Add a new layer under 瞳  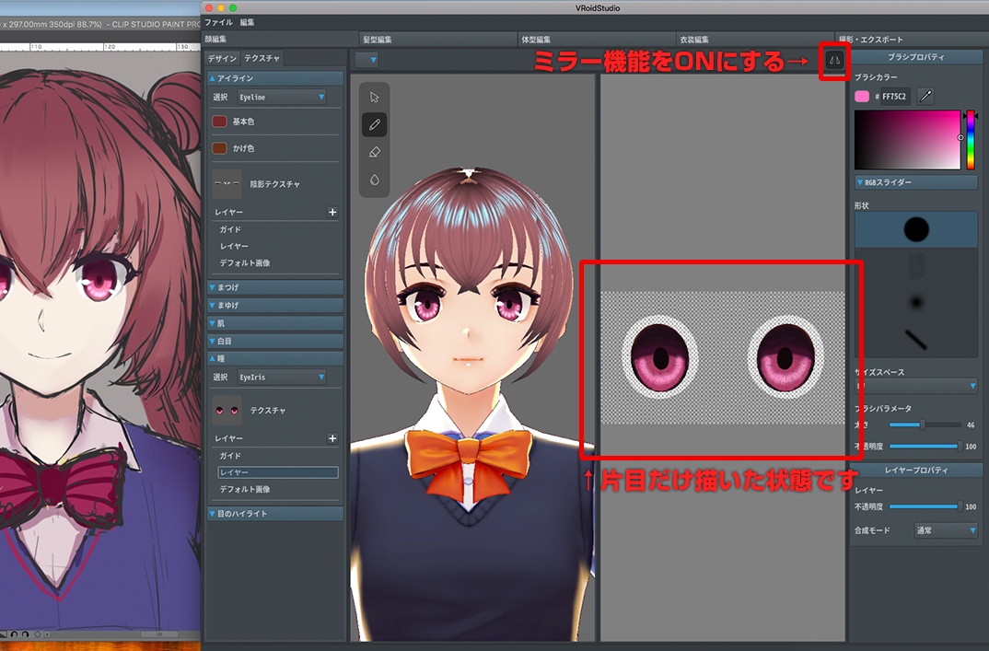coord(332,439)
